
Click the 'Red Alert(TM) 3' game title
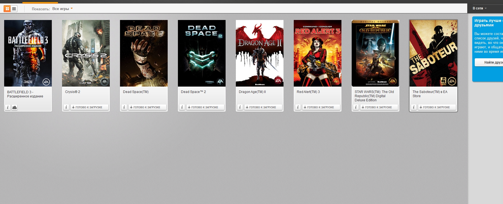(308, 92)
